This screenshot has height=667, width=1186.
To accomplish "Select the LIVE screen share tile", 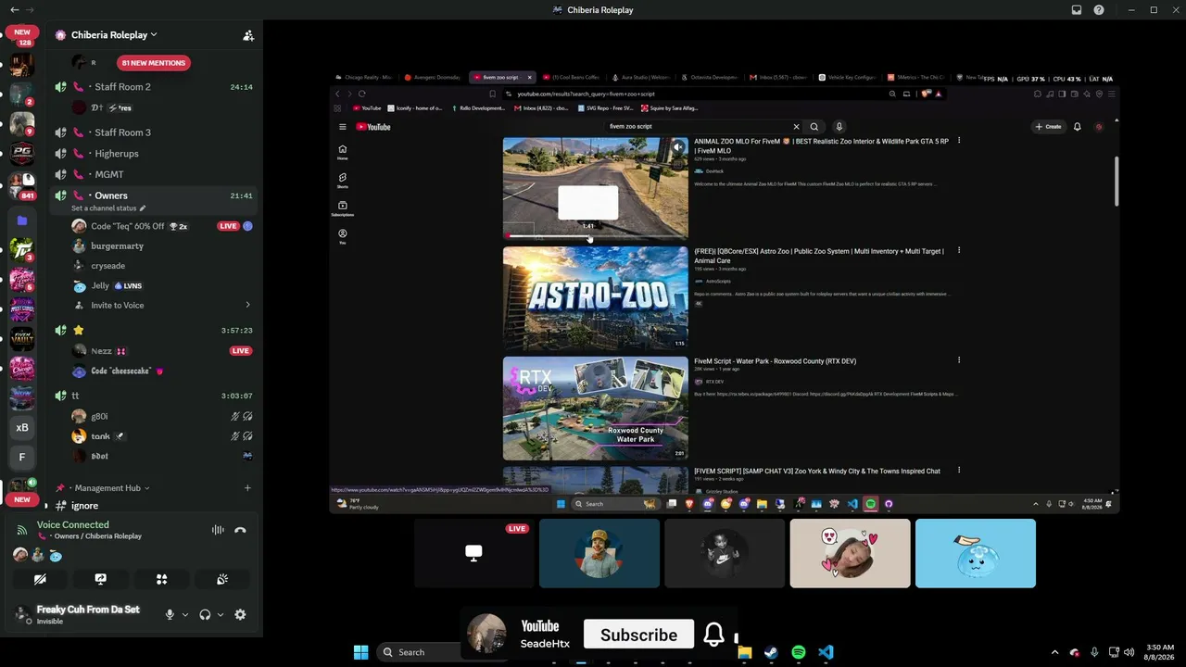I will (473, 553).
